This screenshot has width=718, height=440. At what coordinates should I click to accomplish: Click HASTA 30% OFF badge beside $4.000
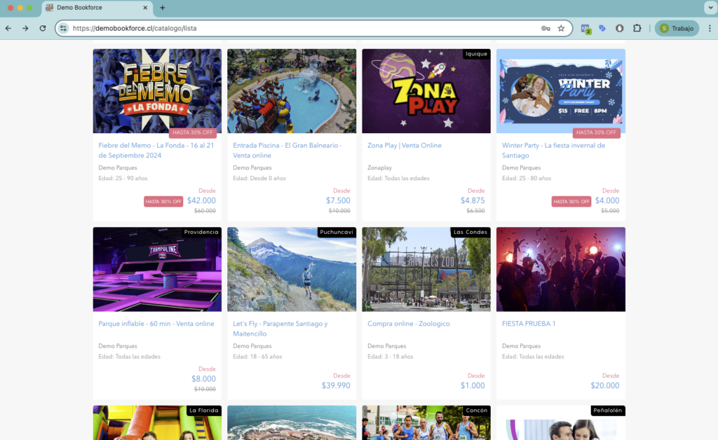click(571, 202)
